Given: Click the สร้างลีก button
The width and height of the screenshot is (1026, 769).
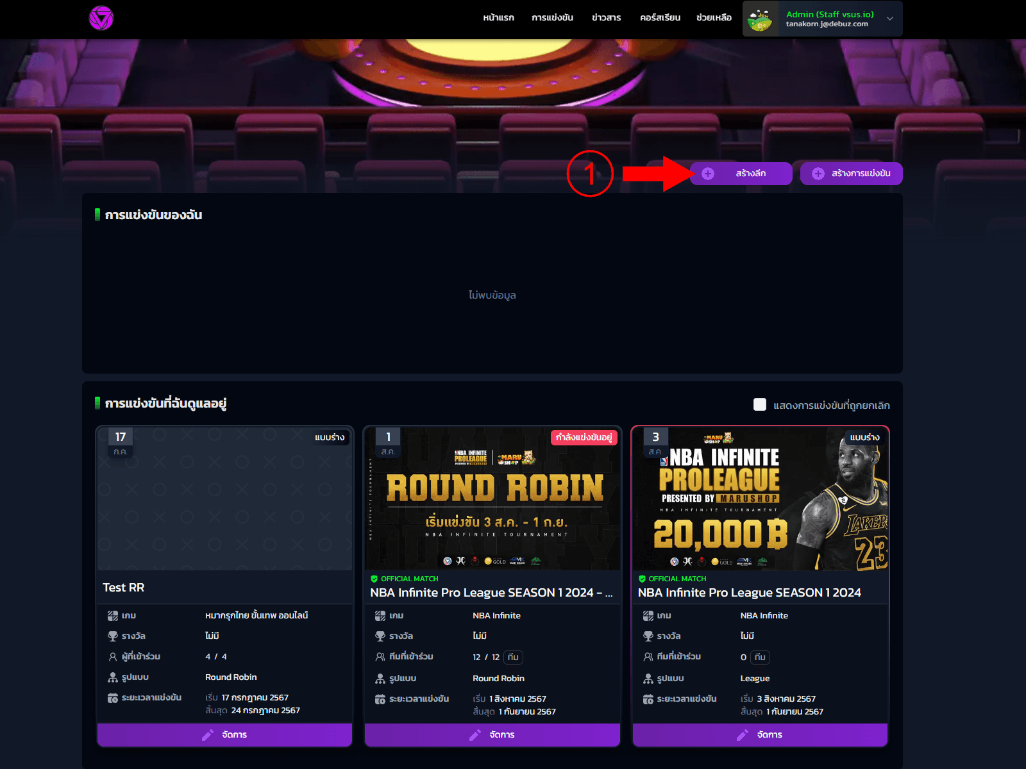Looking at the screenshot, I should (741, 174).
